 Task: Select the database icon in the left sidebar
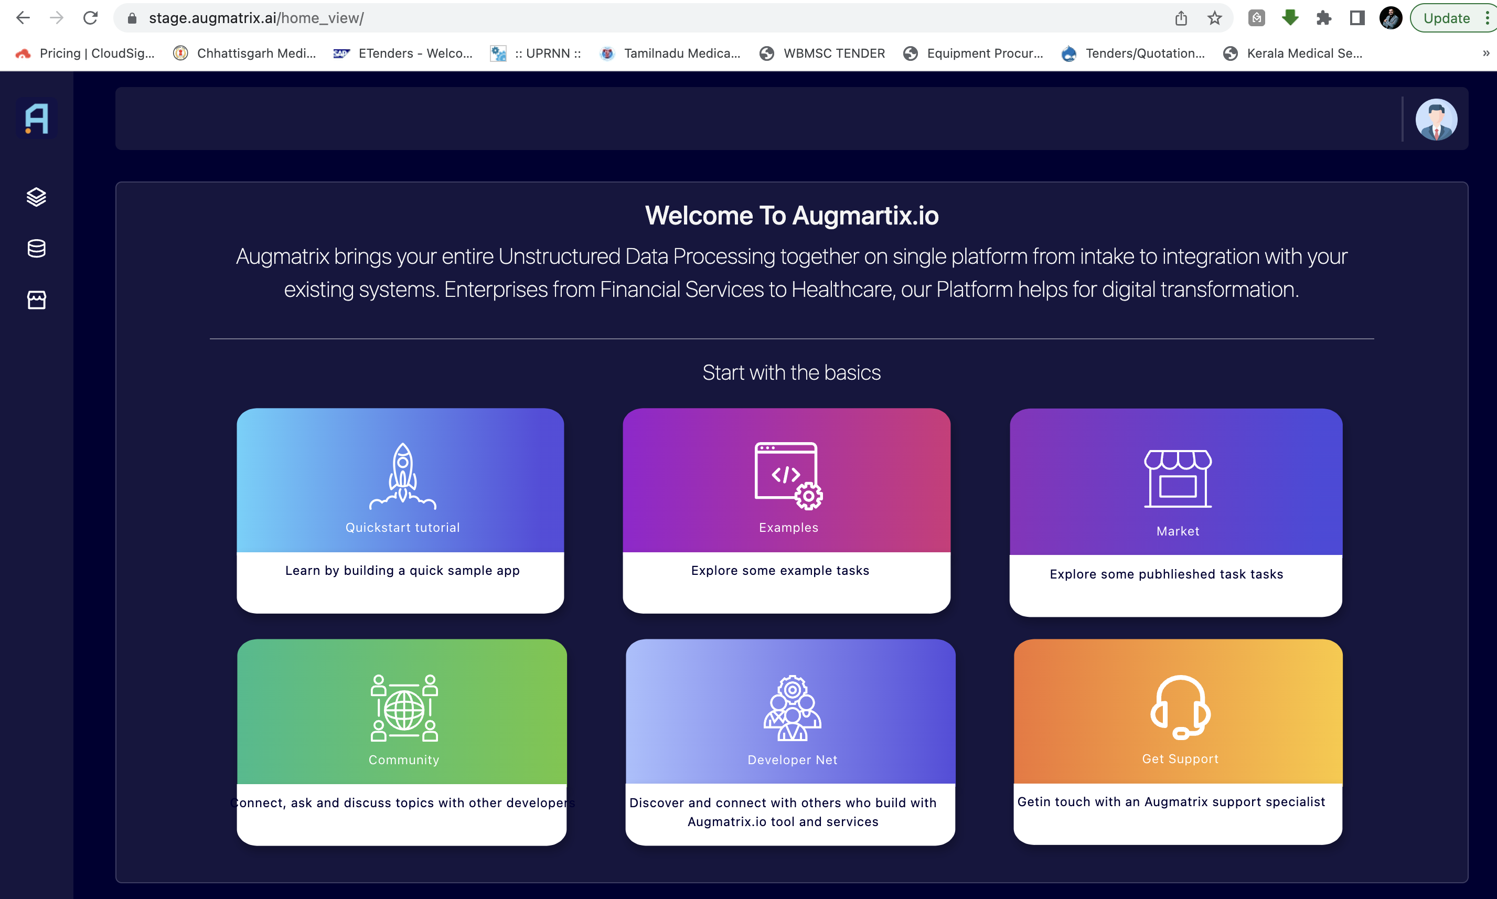(36, 248)
